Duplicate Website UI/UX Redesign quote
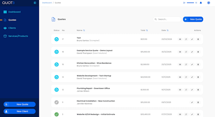 [186, 114]
